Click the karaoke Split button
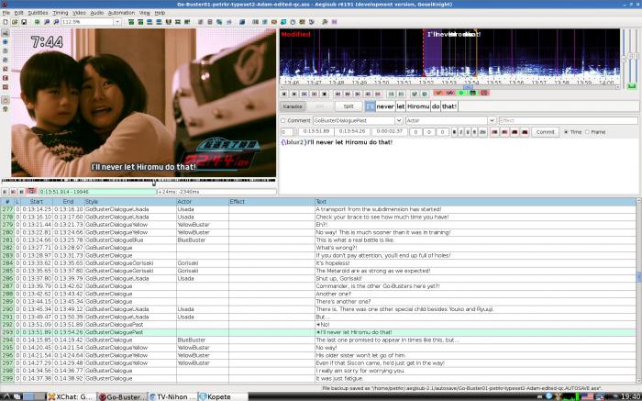This screenshot has width=642, height=401. point(349,106)
